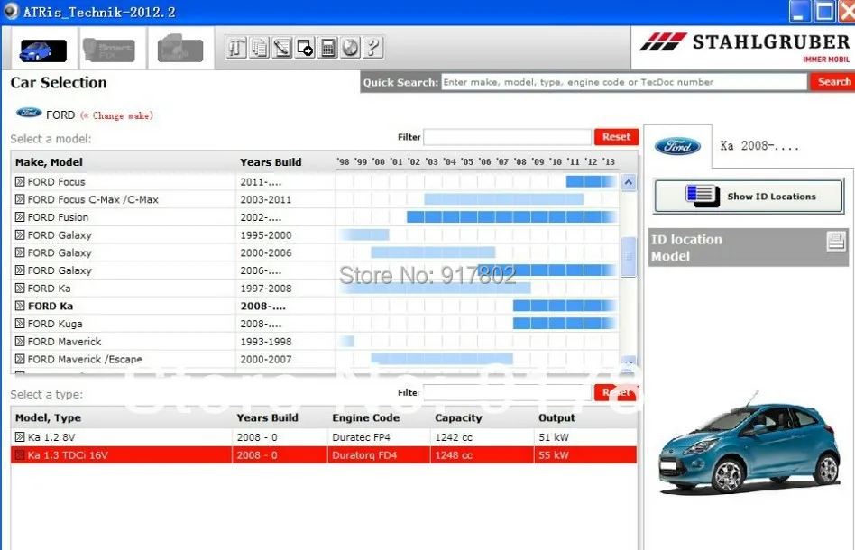Click the Change make link
Screen dimensions: 855x550
tap(121, 115)
